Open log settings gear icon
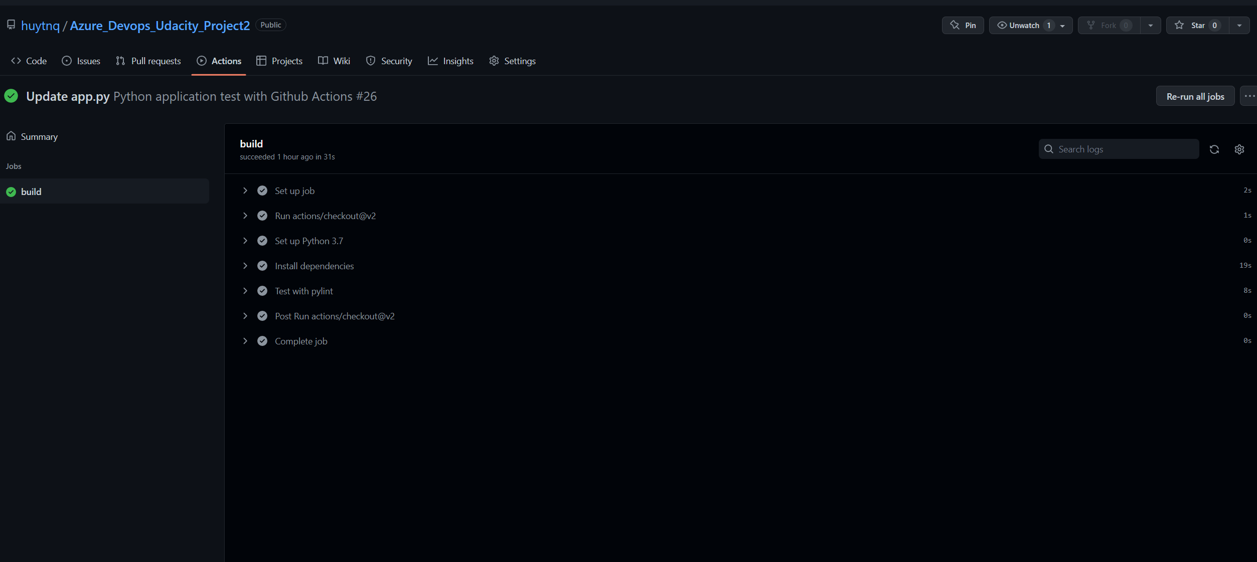1257x562 pixels. 1239,149
